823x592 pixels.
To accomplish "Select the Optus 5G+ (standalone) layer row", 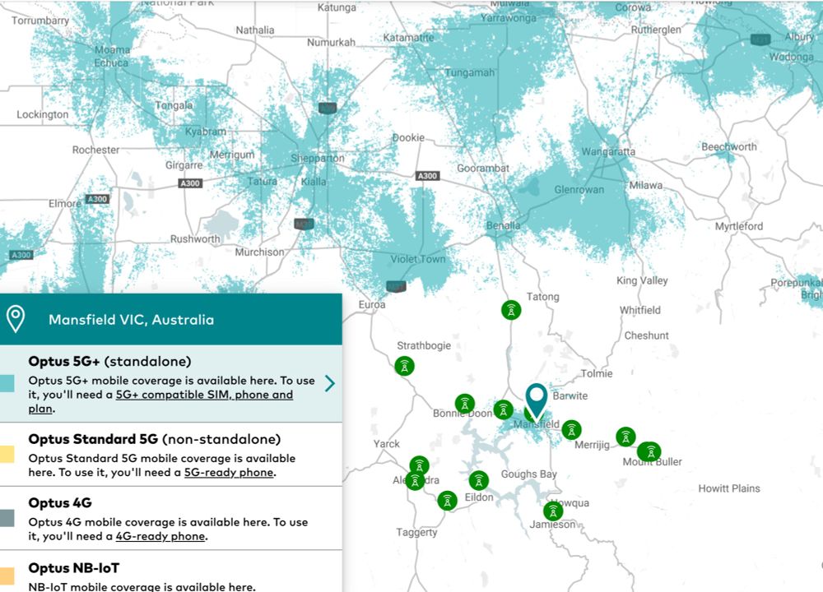I will coord(171,384).
